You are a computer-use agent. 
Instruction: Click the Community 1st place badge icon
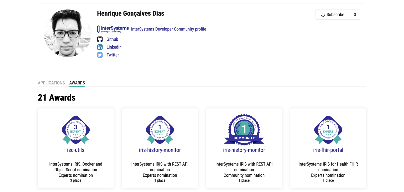pyautogui.click(x=244, y=130)
